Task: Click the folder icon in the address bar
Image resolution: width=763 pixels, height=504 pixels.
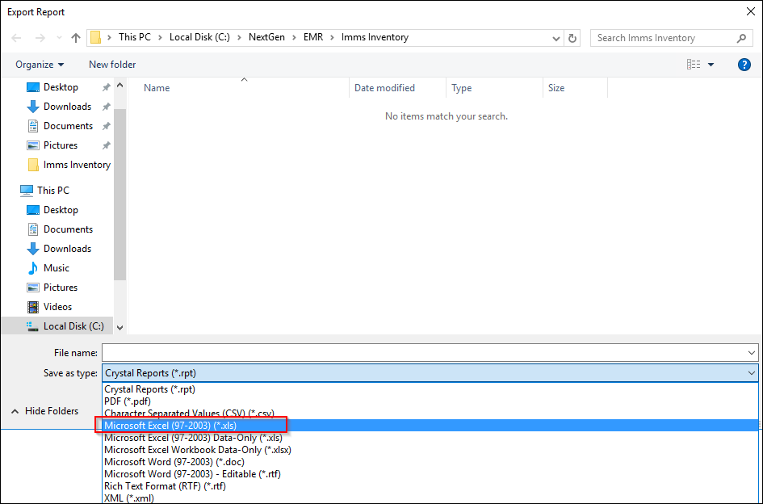Action: 96,37
